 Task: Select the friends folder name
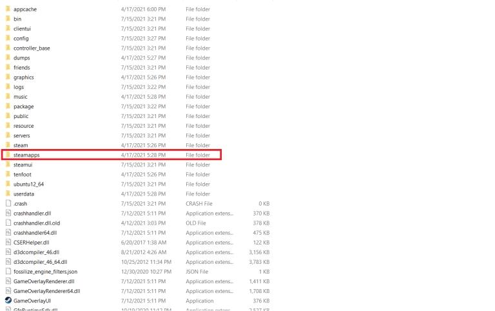tap(21, 68)
